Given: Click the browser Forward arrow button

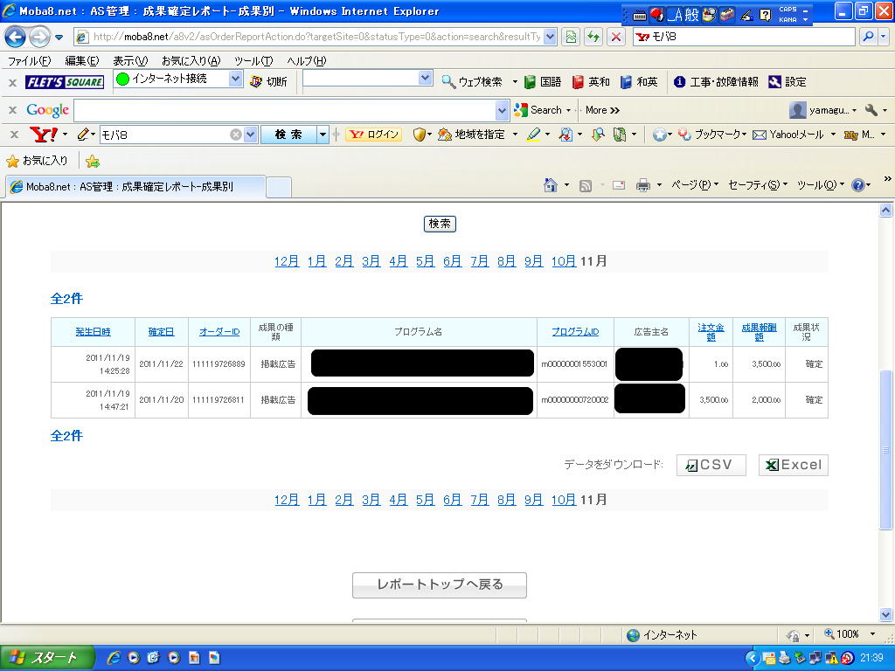Looking at the screenshot, I should click(39, 37).
